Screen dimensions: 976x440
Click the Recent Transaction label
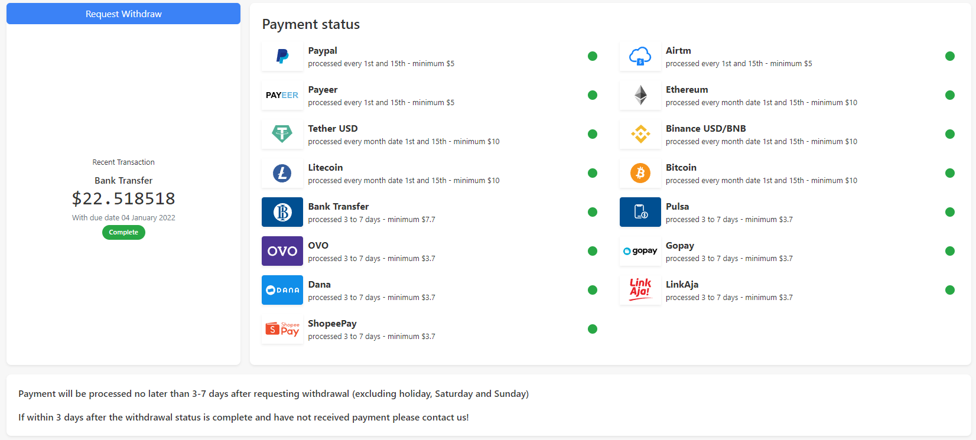[x=123, y=162]
